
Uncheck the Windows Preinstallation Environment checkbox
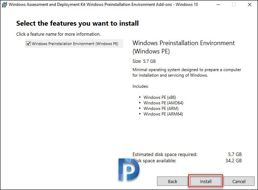[x=28, y=44]
